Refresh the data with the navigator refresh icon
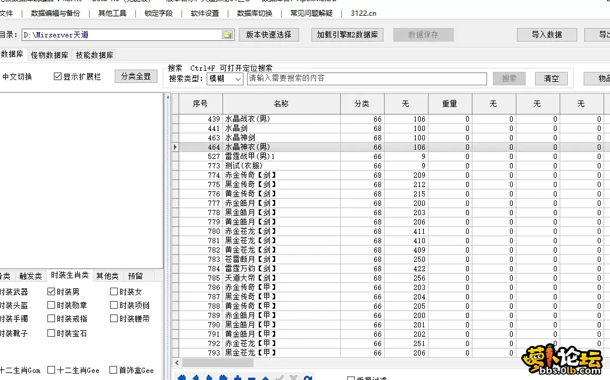Image resolution: width=610 pixels, height=380 pixels. (307, 377)
